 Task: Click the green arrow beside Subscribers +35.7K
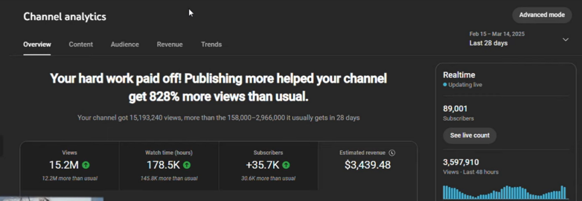tap(286, 165)
